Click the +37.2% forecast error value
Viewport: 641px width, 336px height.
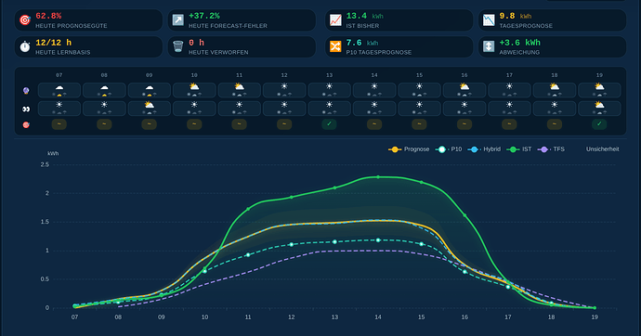[204, 16]
